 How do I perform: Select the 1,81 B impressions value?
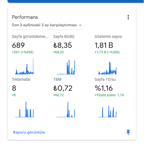(x=104, y=45)
